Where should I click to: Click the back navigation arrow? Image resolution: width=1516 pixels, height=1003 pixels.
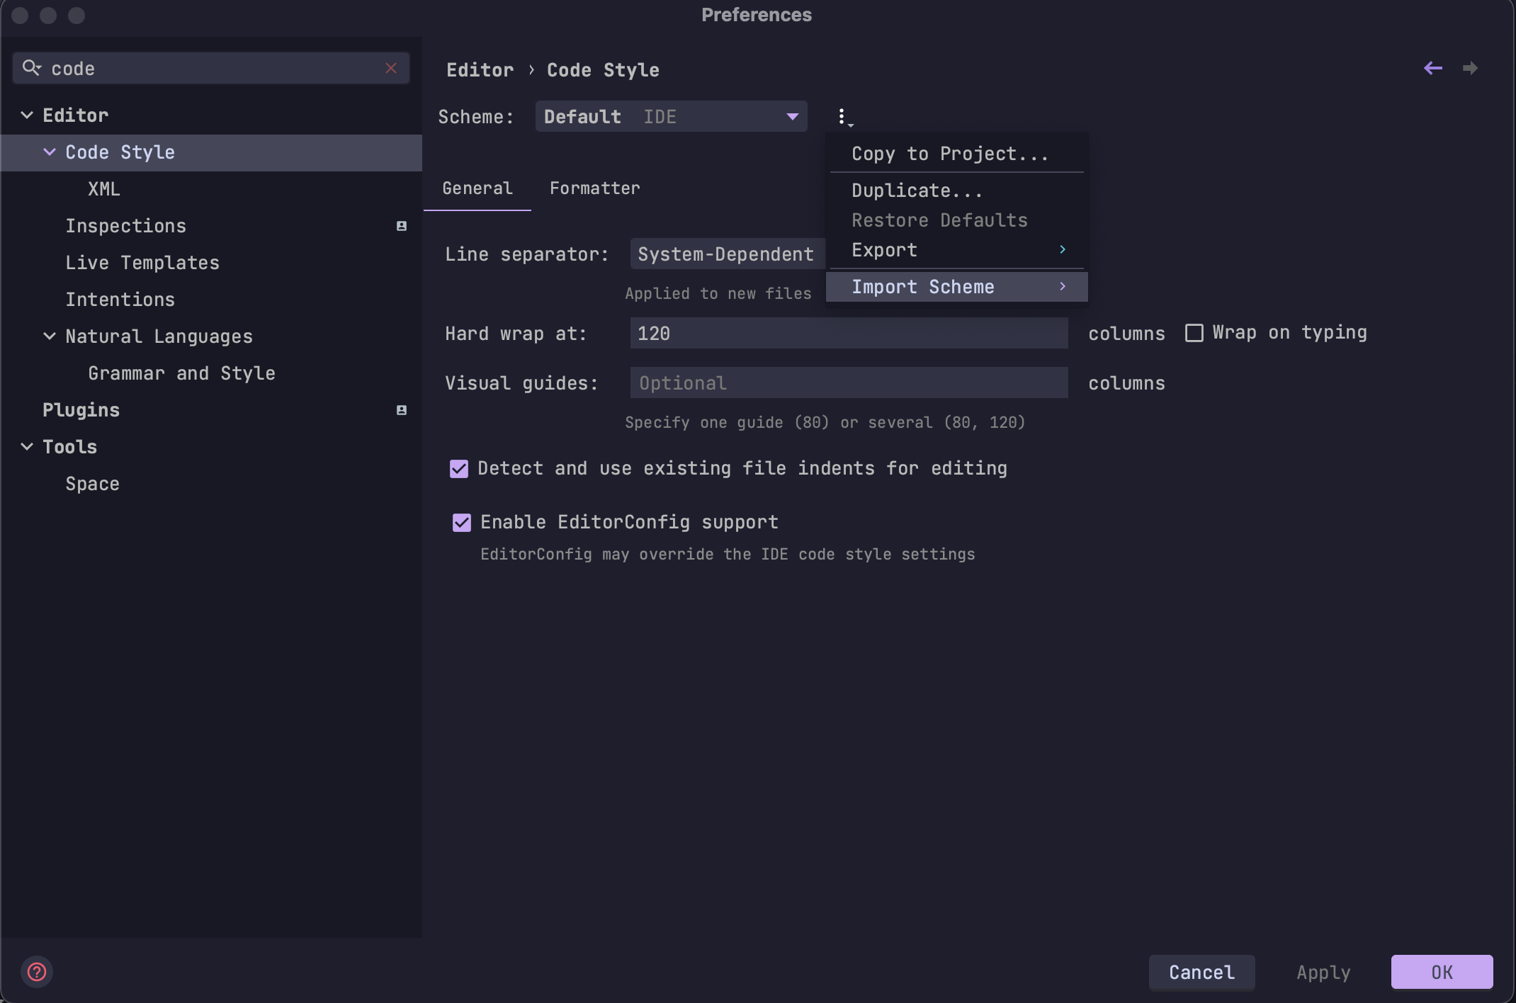(1432, 68)
